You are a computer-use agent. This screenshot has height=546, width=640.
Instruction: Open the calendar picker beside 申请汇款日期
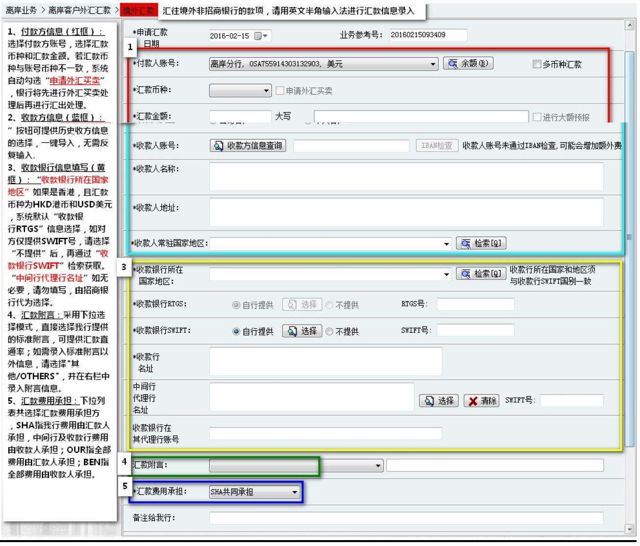[x=260, y=36]
